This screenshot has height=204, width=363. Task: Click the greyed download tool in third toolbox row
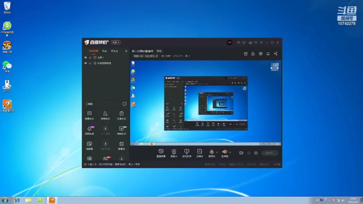pos(105,146)
